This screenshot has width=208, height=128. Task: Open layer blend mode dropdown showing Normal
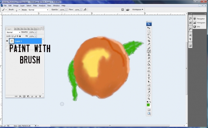[x=13, y=32]
